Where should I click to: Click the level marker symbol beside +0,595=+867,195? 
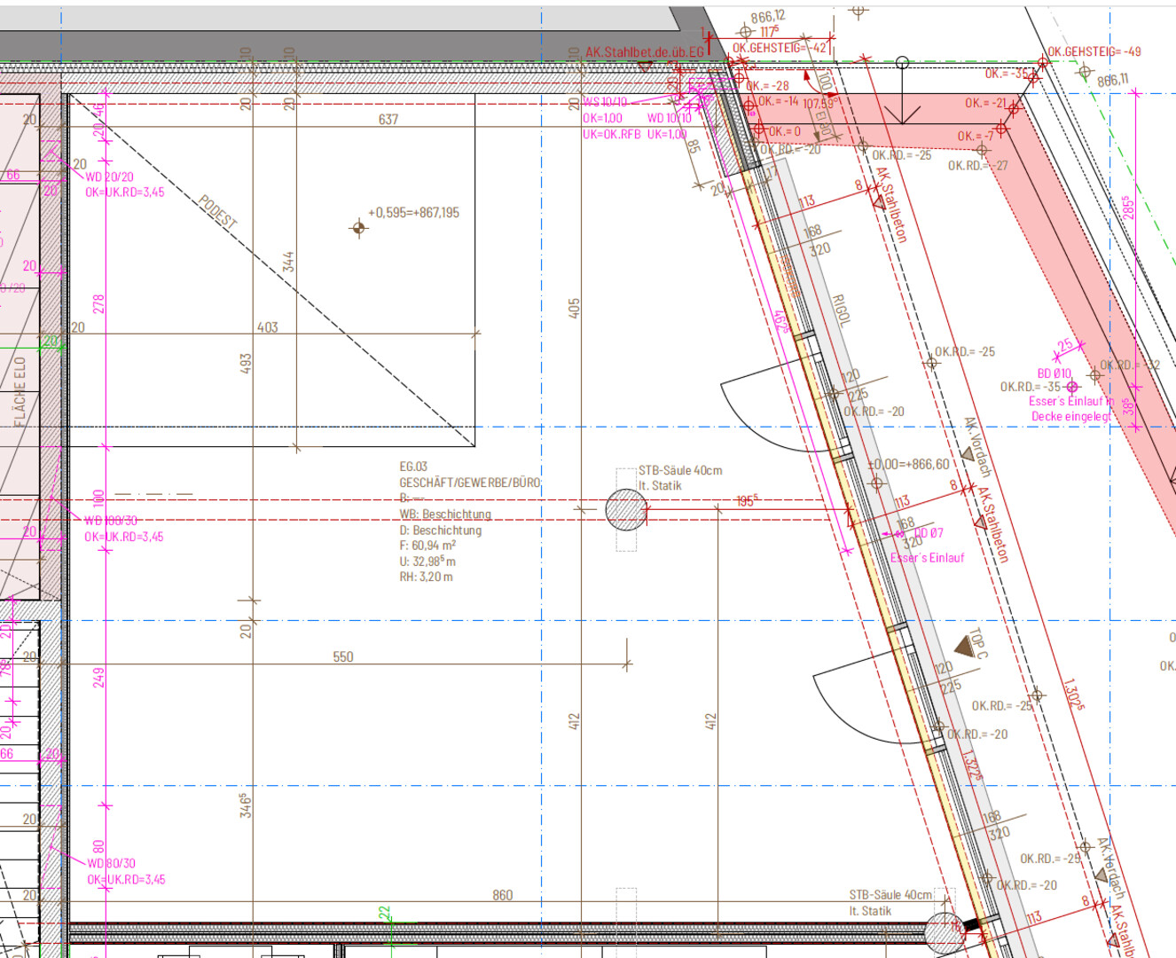coord(358,228)
